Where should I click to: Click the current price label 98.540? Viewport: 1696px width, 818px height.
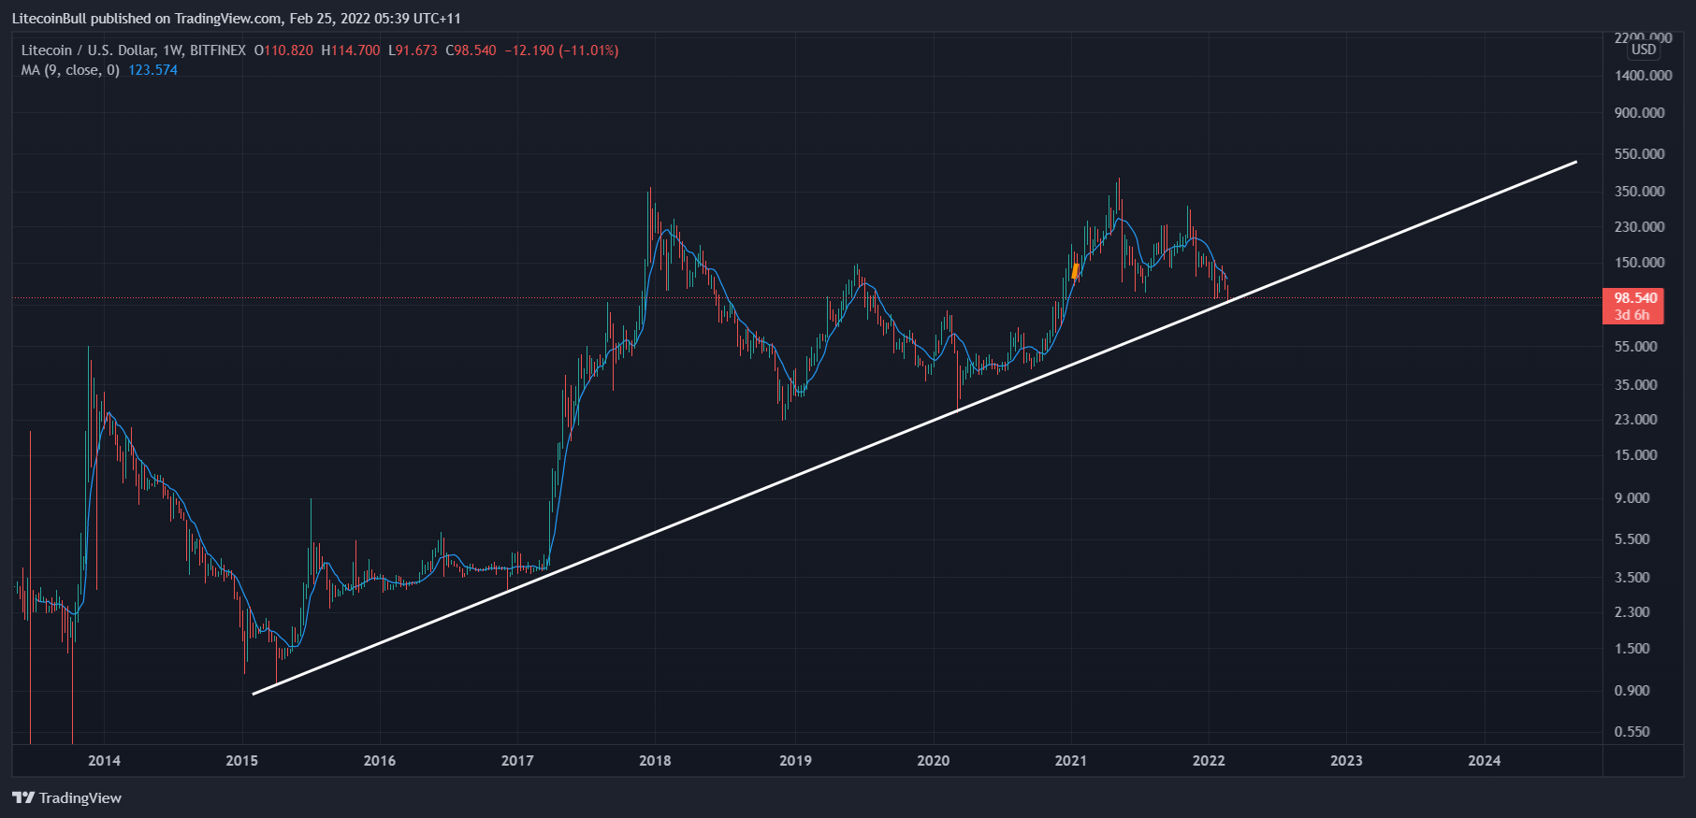tap(1633, 298)
